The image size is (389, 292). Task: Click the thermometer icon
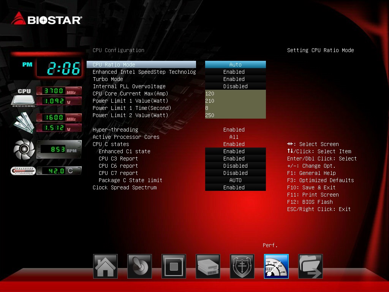tap(23, 171)
